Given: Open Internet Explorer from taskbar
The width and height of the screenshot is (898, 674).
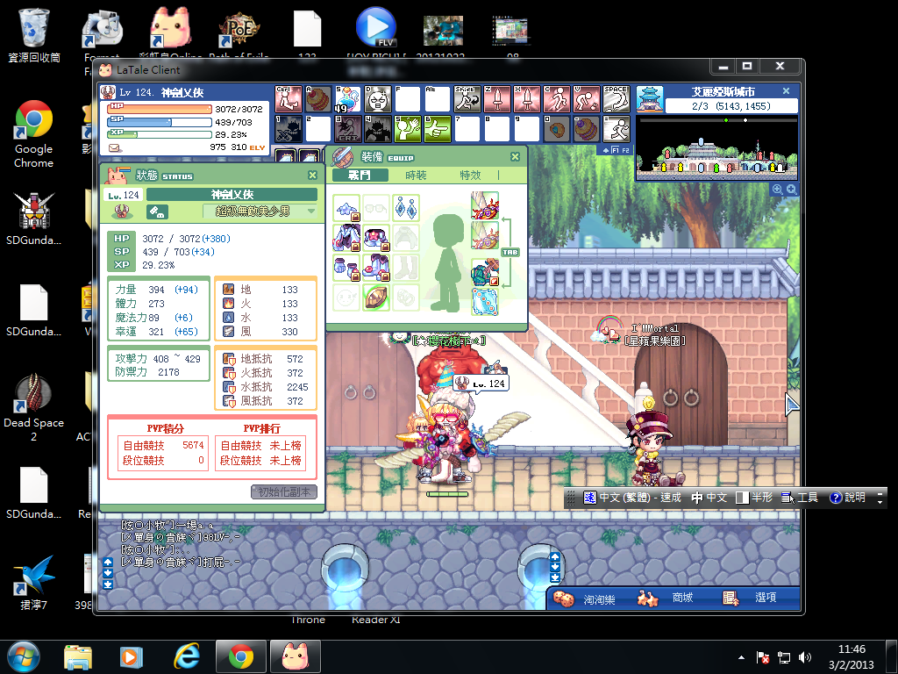Looking at the screenshot, I should click(x=187, y=656).
